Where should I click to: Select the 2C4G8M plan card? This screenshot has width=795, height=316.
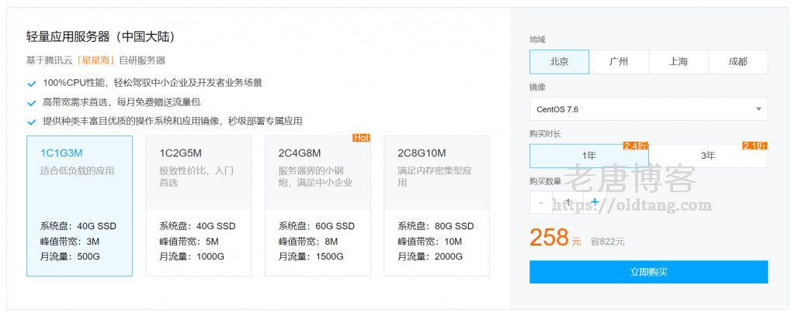click(x=318, y=206)
